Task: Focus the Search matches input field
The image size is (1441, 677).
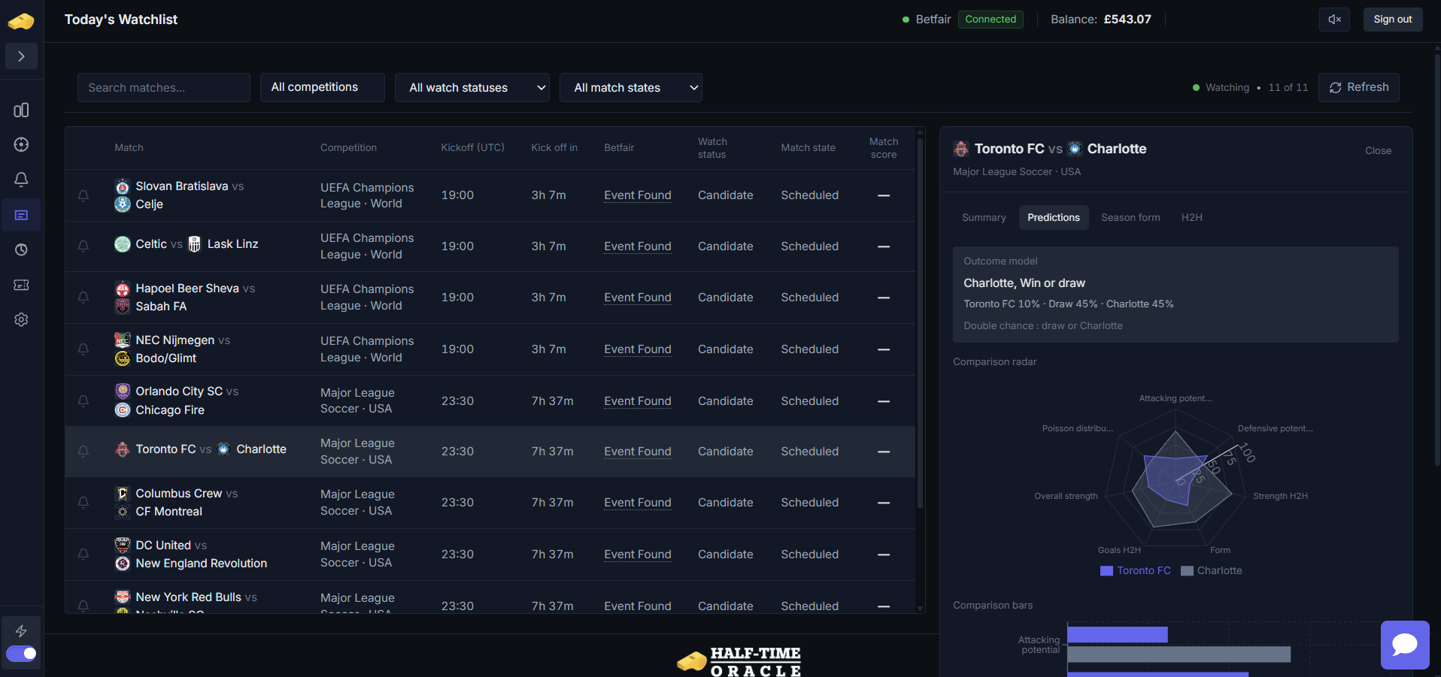Action: pyautogui.click(x=164, y=87)
